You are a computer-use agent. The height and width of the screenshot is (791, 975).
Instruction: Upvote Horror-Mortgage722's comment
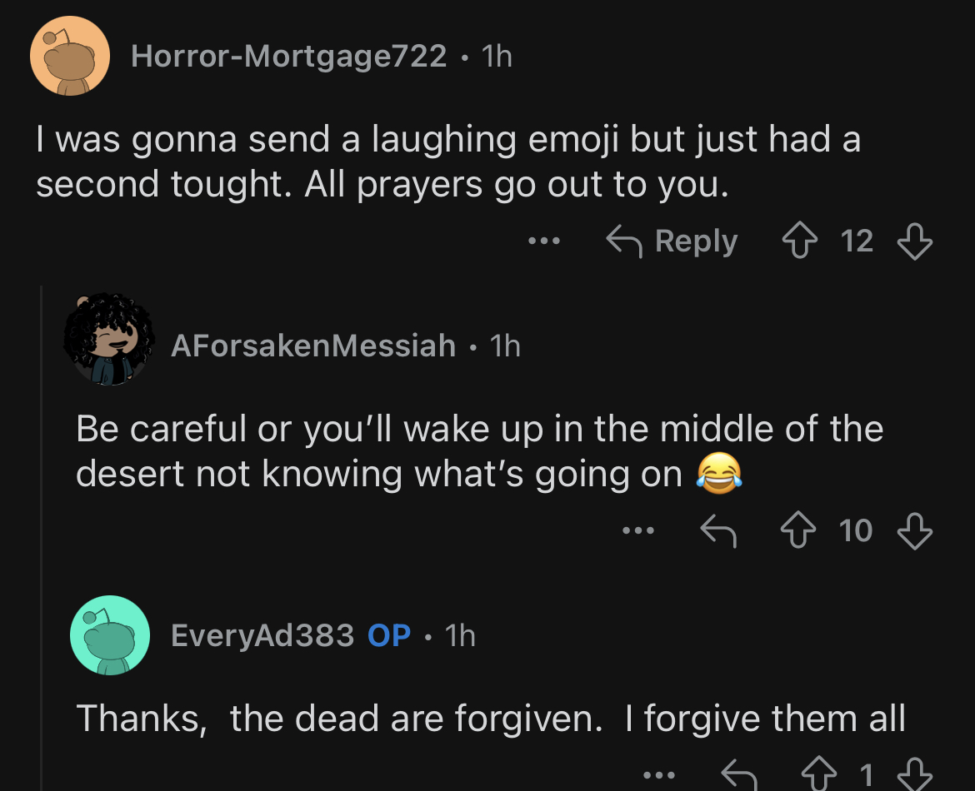[x=800, y=241]
